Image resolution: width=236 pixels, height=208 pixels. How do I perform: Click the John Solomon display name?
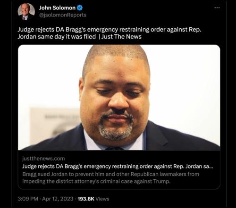tap(57, 8)
